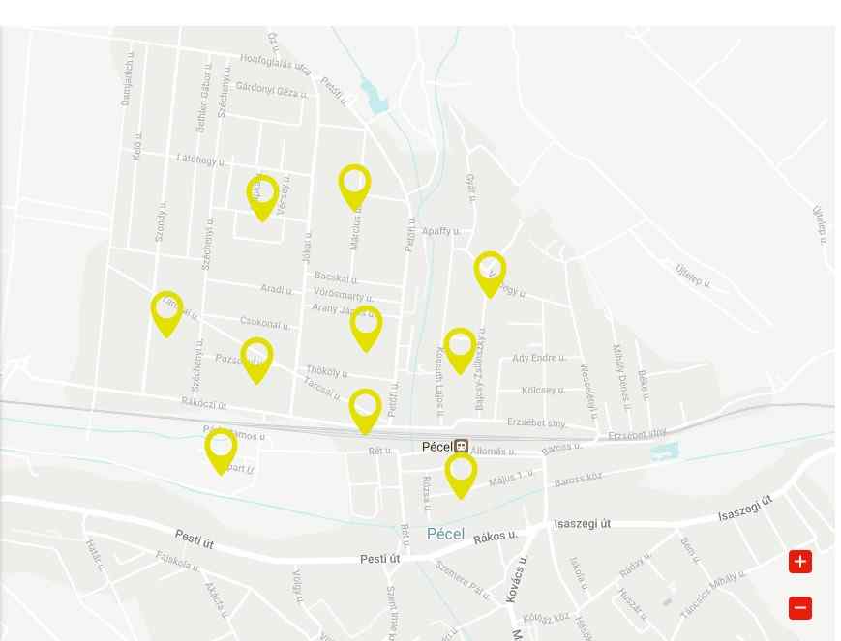This screenshot has width=841, height=641.
Task: Select the pin at Tárcsai u. and Petőfi u.
Action: point(365,412)
